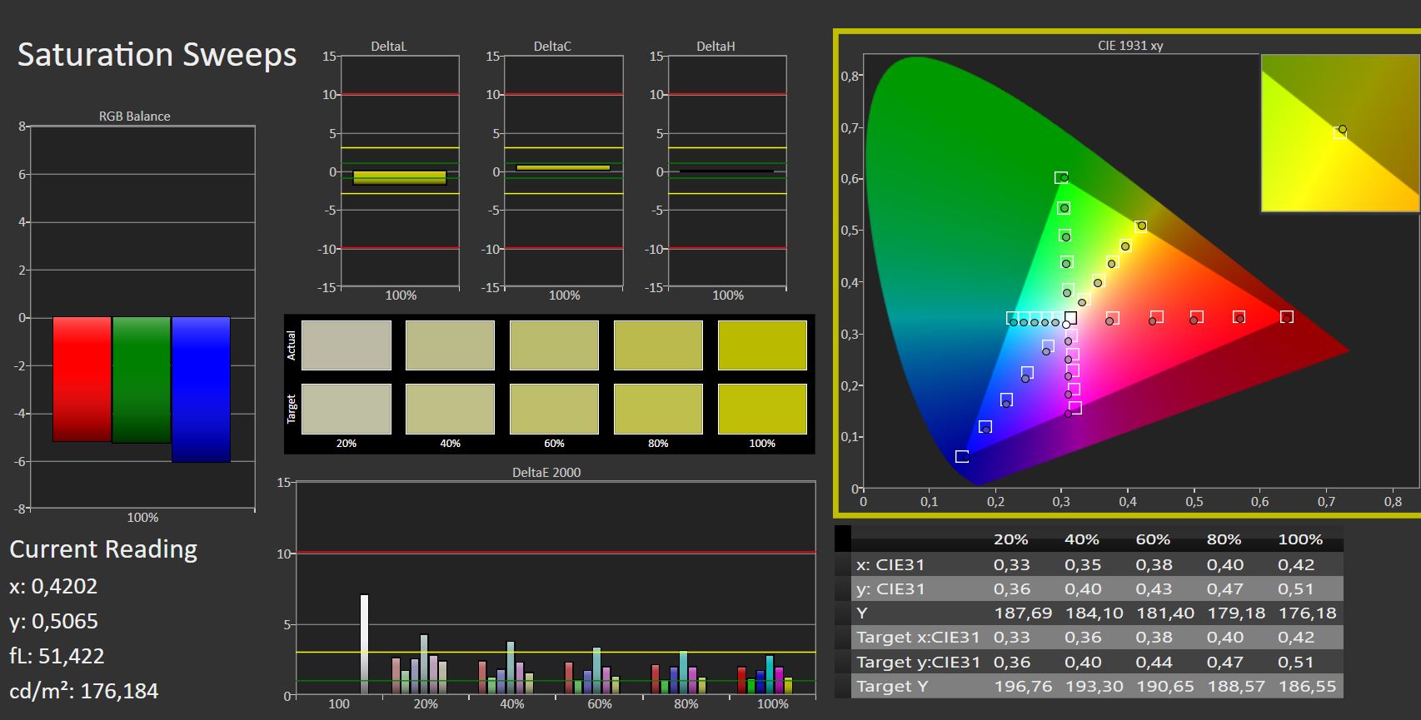
Task: Click the yellow bar in DeltaL chart
Action: (400, 177)
